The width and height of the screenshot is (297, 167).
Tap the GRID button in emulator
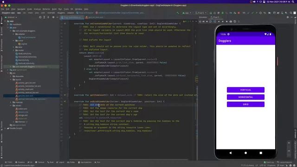click(x=245, y=104)
